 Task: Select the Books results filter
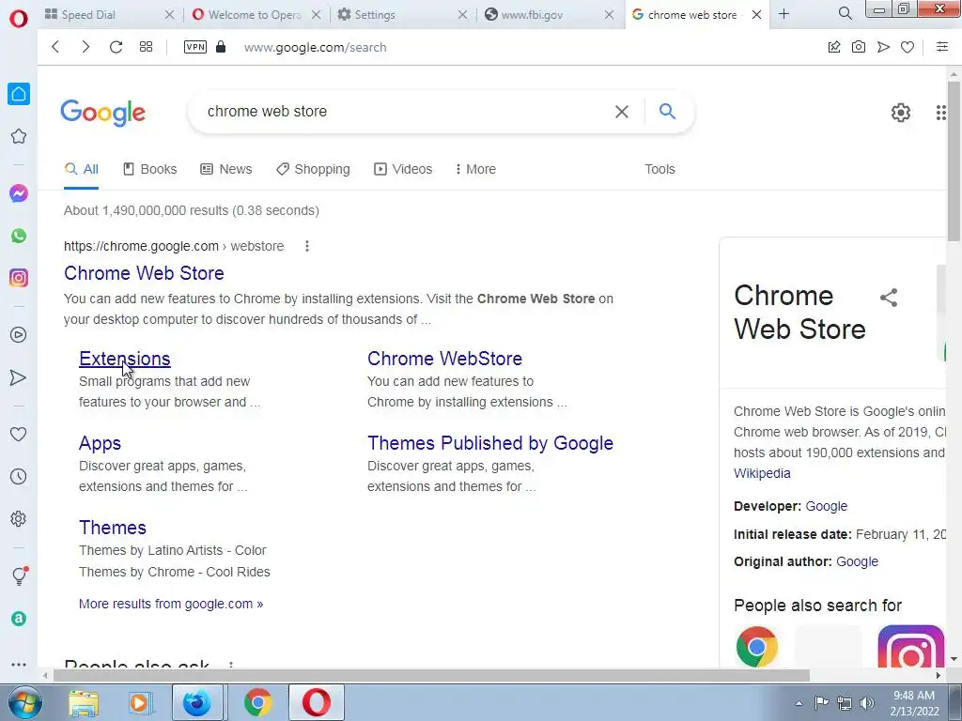149,169
